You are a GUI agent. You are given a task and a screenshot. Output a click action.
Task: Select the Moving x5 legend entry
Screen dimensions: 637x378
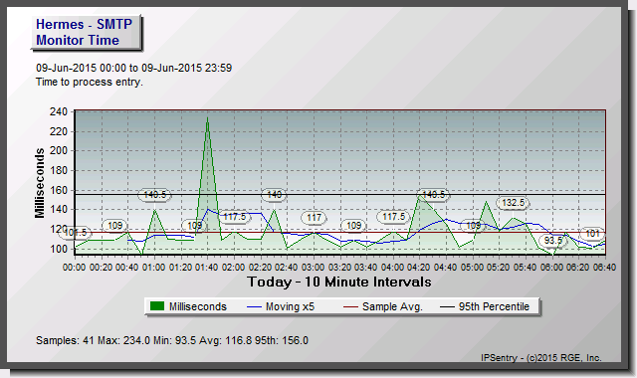[x=281, y=307]
